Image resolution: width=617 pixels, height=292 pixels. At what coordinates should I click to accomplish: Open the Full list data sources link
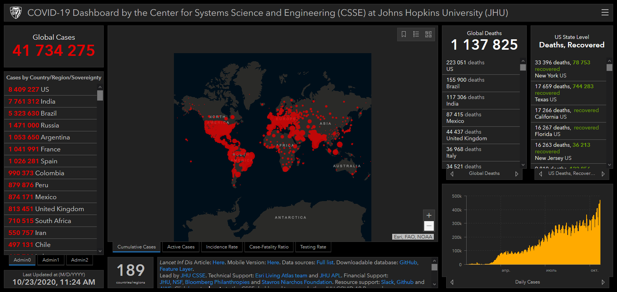[x=325, y=262]
